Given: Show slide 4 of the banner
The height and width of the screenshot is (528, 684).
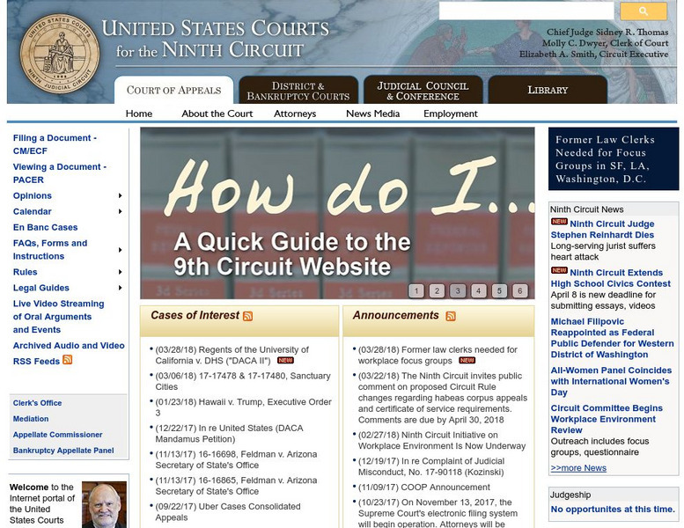Looking at the screenshot, I should [x=479, y=290].
